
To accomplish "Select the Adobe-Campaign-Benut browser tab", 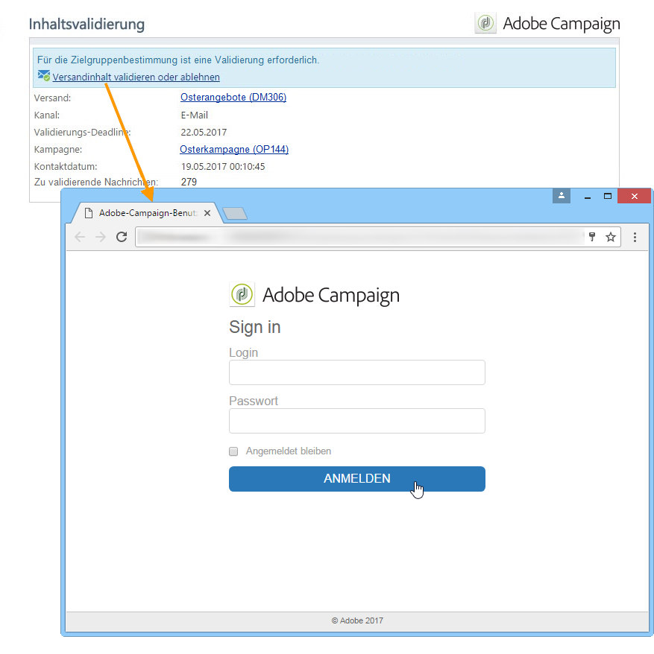I will pyautogui.click(x=148, y=213).
